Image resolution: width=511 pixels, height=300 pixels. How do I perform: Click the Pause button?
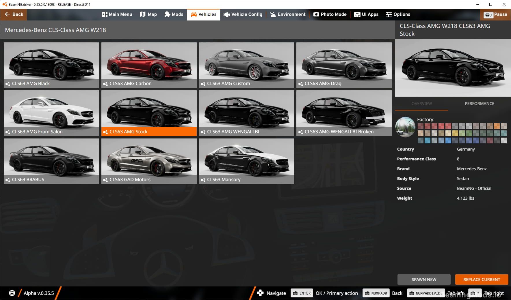(495, 14)
